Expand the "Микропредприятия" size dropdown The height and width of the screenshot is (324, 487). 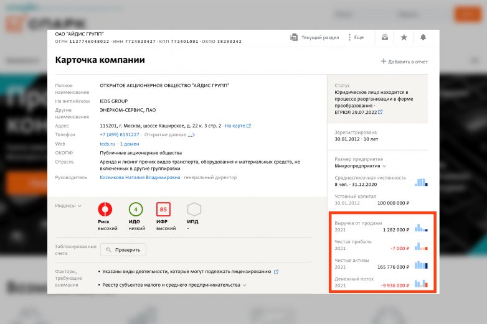pos(384,166)
